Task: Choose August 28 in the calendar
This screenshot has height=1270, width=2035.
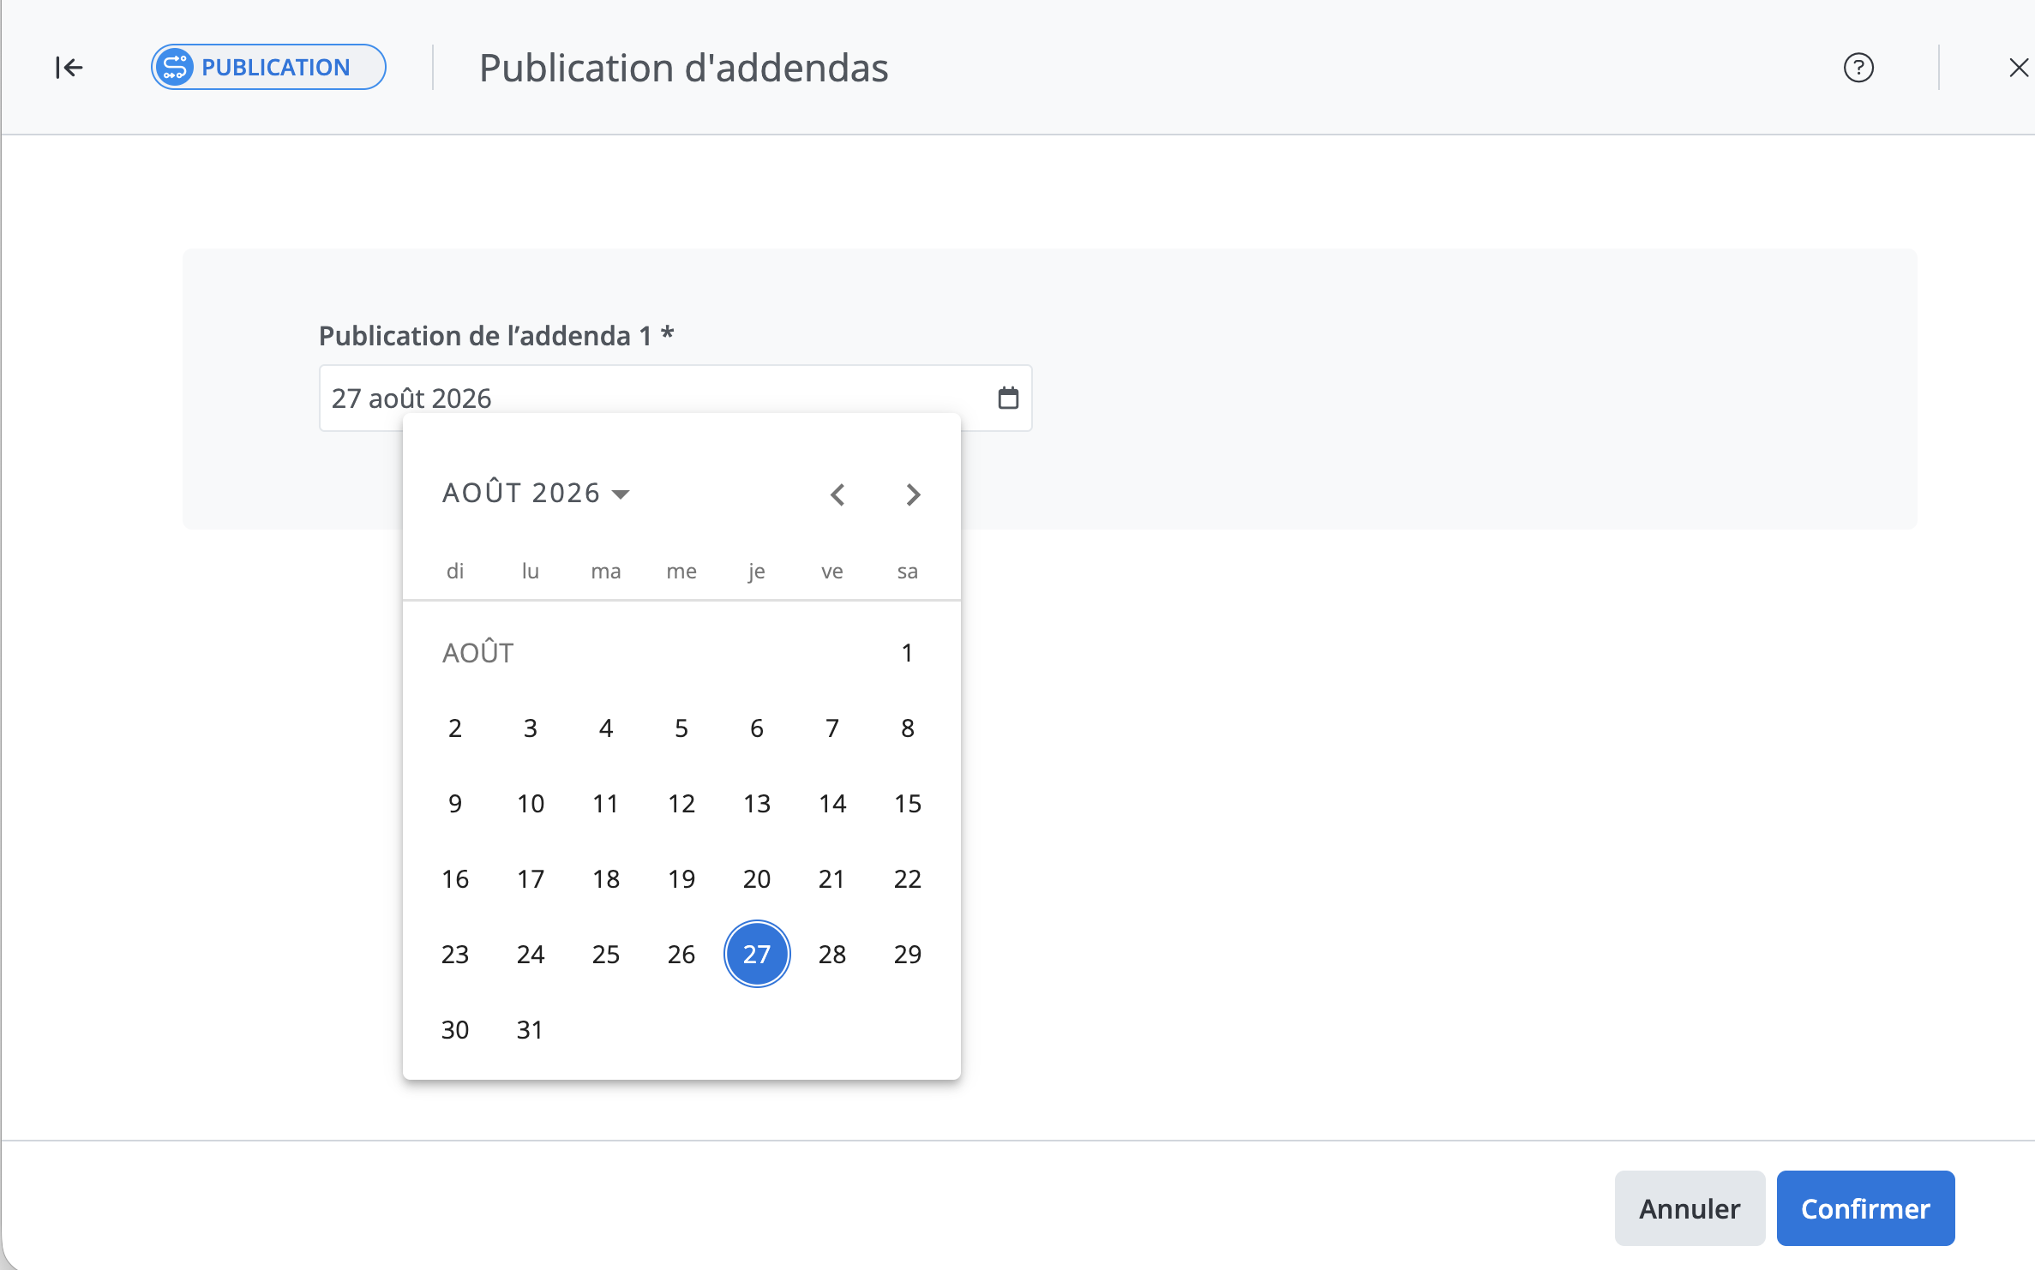Action: [x=832, y=955]
